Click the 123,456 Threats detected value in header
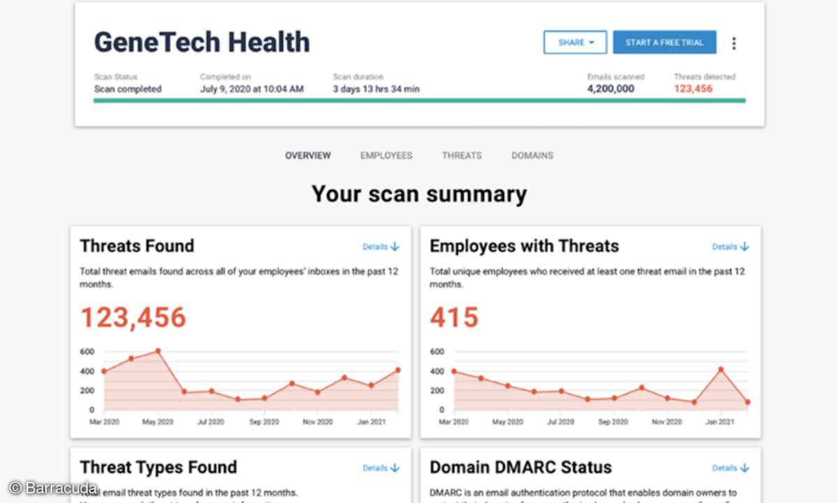Viewport: 838px width, 503px height. click(x=693, y=89)
